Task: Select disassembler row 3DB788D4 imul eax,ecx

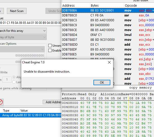Action: tap(108, 35)
